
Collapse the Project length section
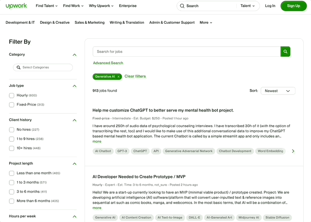74,164
